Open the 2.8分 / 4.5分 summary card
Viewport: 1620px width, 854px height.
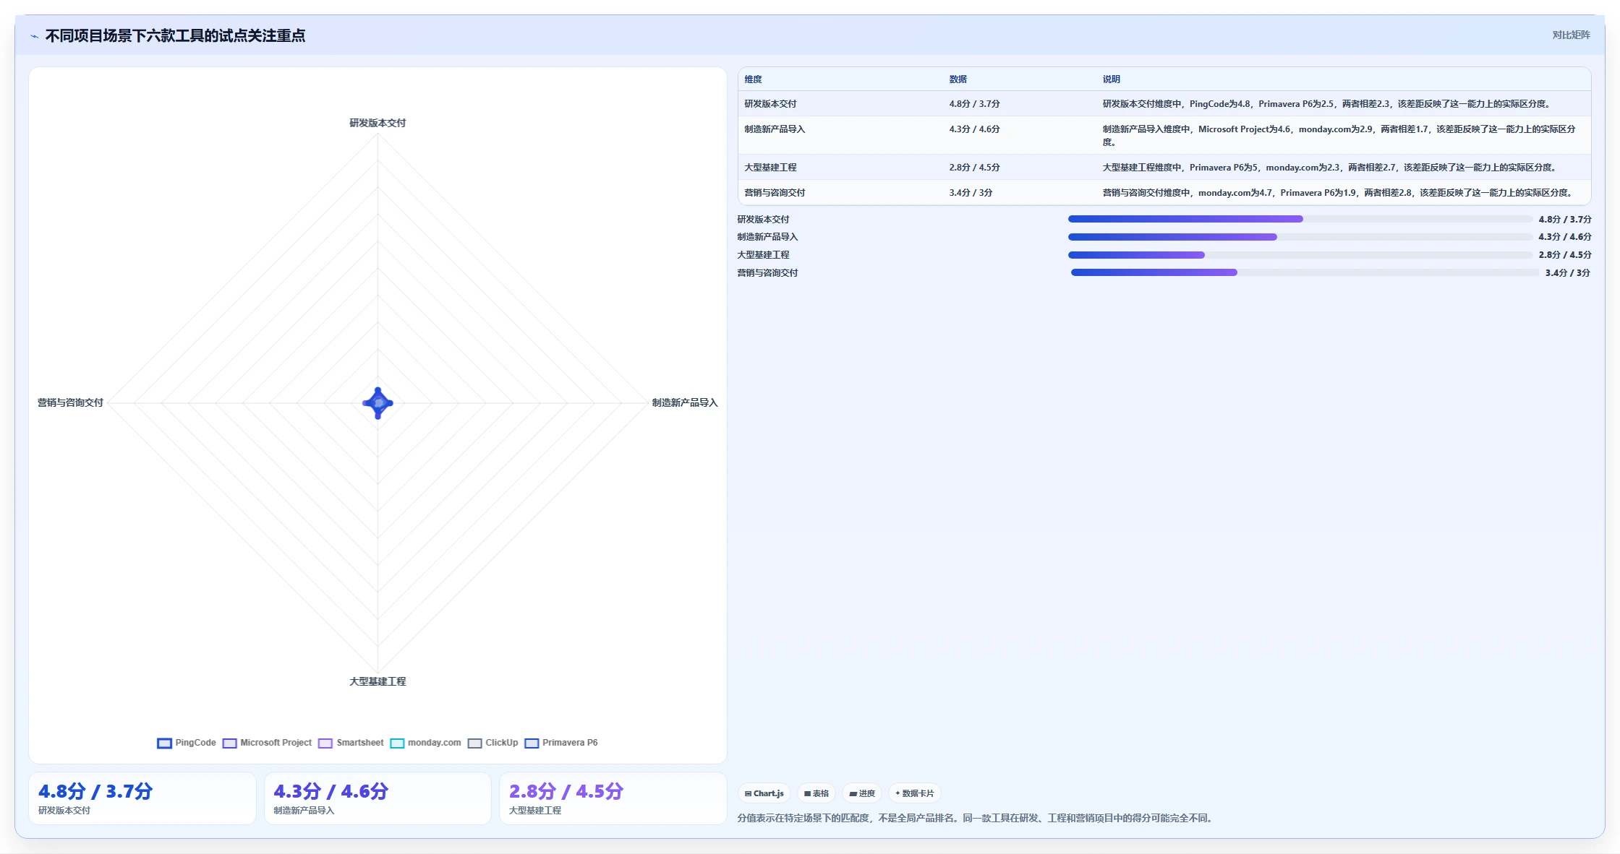click(613, 798)
